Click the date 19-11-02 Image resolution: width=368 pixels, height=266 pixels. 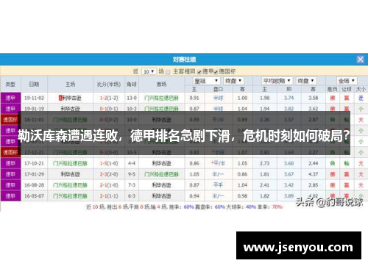(x=34, y=98)
